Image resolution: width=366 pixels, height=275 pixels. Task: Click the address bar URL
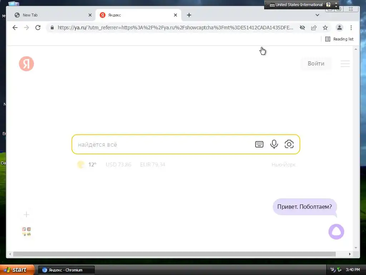(175, 28)
